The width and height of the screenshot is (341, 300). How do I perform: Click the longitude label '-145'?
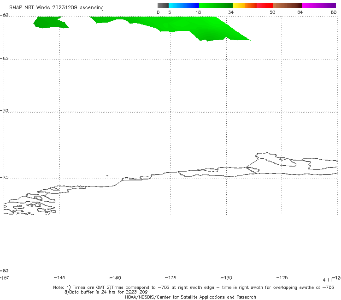pos(59,278)
